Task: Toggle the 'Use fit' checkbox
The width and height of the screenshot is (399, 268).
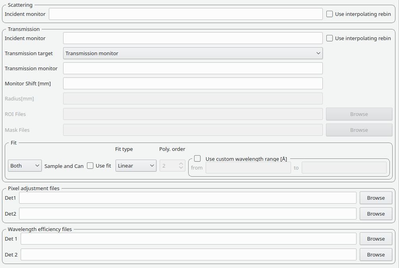Action: pyautogui.click(x=91, y=166)
